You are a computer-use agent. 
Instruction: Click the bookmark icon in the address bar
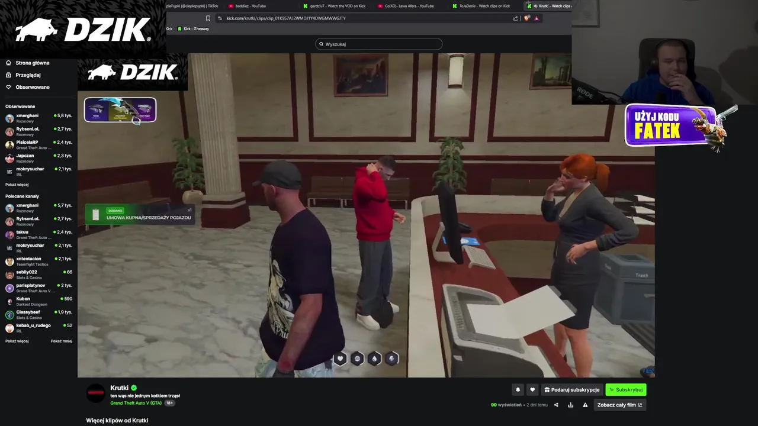208,18
